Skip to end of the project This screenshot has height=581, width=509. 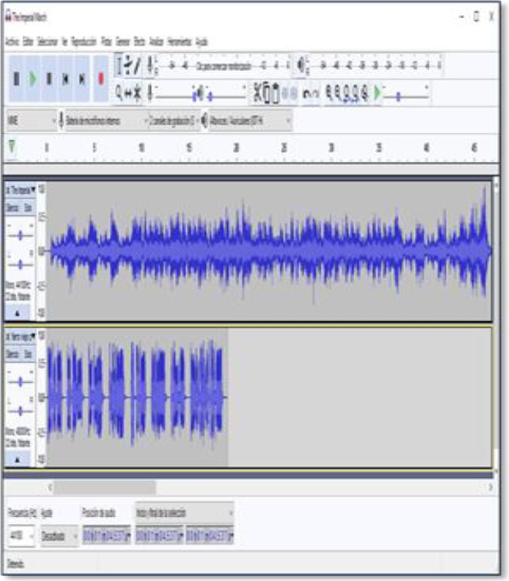pyautogui.click(x=82, y=78)
